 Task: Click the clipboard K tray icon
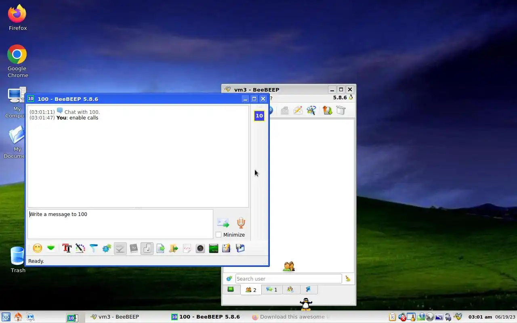coord(392,317)
